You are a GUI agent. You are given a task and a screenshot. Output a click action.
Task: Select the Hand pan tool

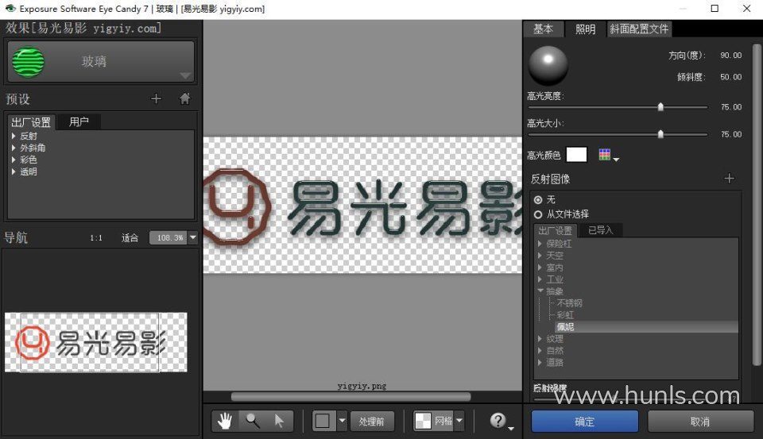coord(225,421)
